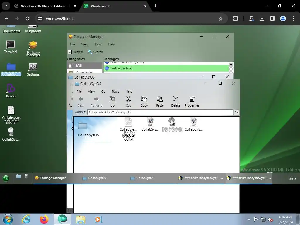Open the browser side panel
The image size is (300, 225).
click(272, 18)
